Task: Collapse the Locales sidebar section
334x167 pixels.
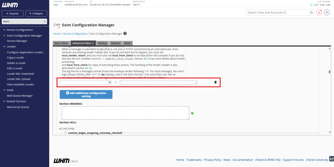Action: (4, 46)
